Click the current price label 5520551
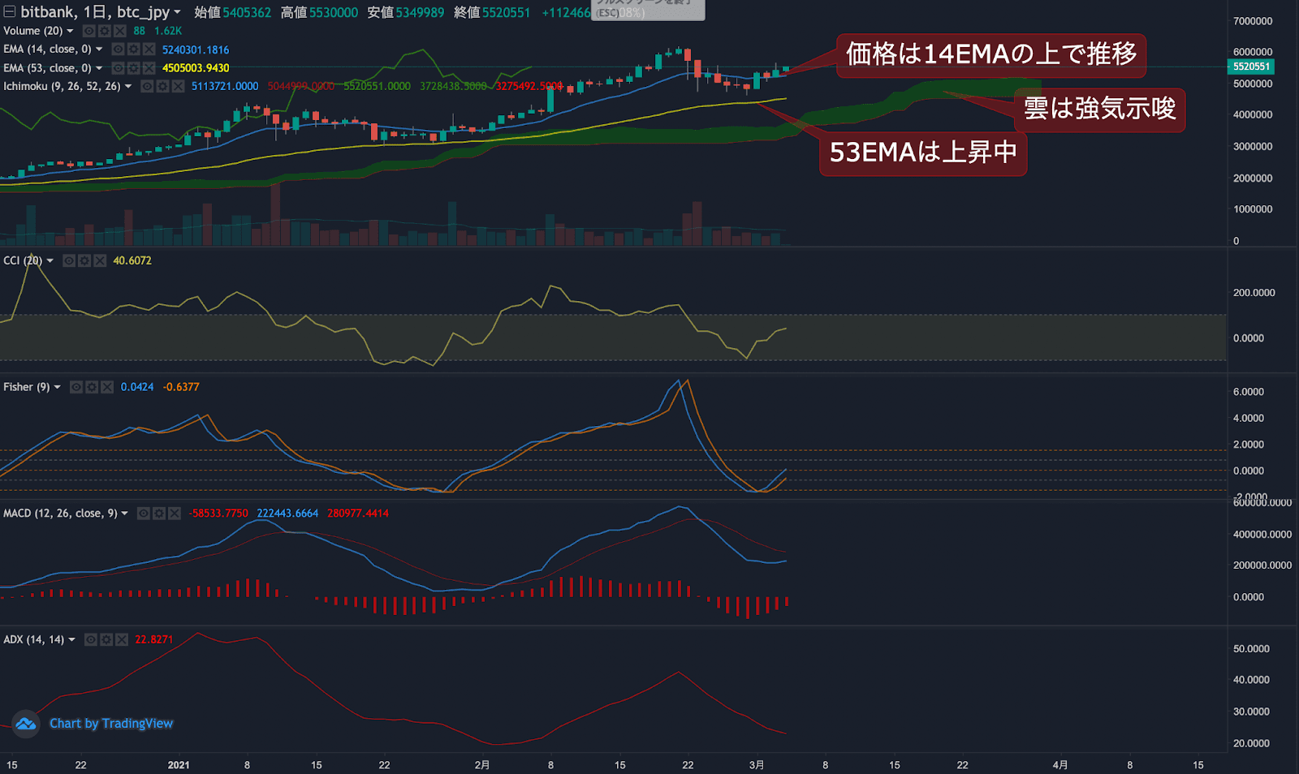The width and height of the screenshot is (1299, 774). pos(1251,67)
